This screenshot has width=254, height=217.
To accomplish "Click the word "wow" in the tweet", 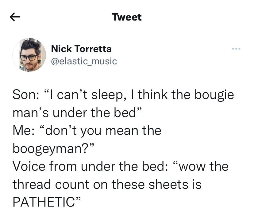I will pyautogui.click(x=190, y=167).
